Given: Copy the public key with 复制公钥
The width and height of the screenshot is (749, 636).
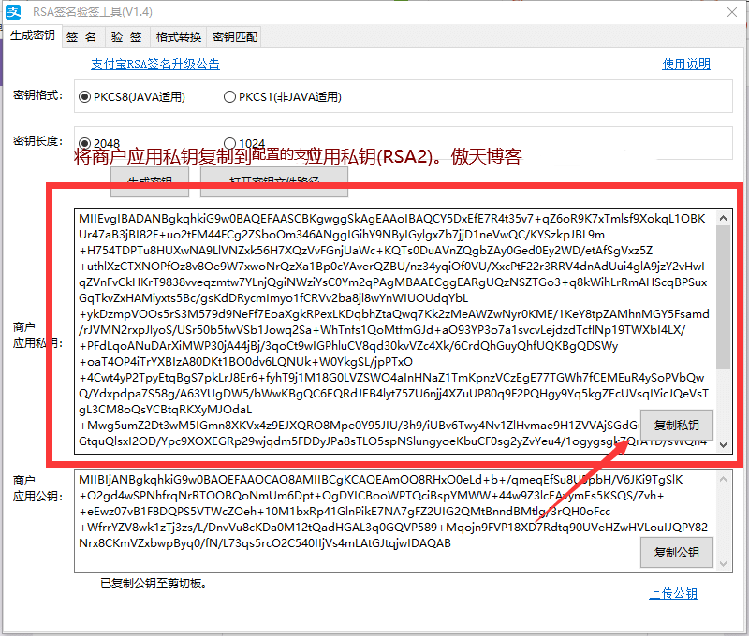Looking at the screenshot, I should coord(675,552).
